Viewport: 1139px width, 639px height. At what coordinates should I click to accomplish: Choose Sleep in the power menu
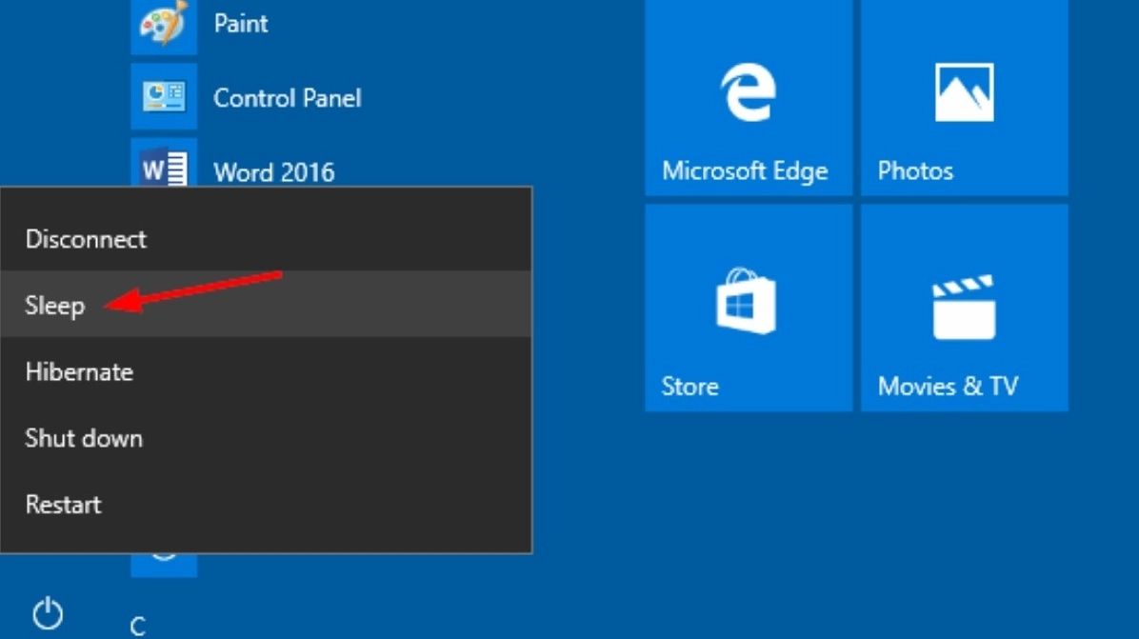[x=55, y=306]
